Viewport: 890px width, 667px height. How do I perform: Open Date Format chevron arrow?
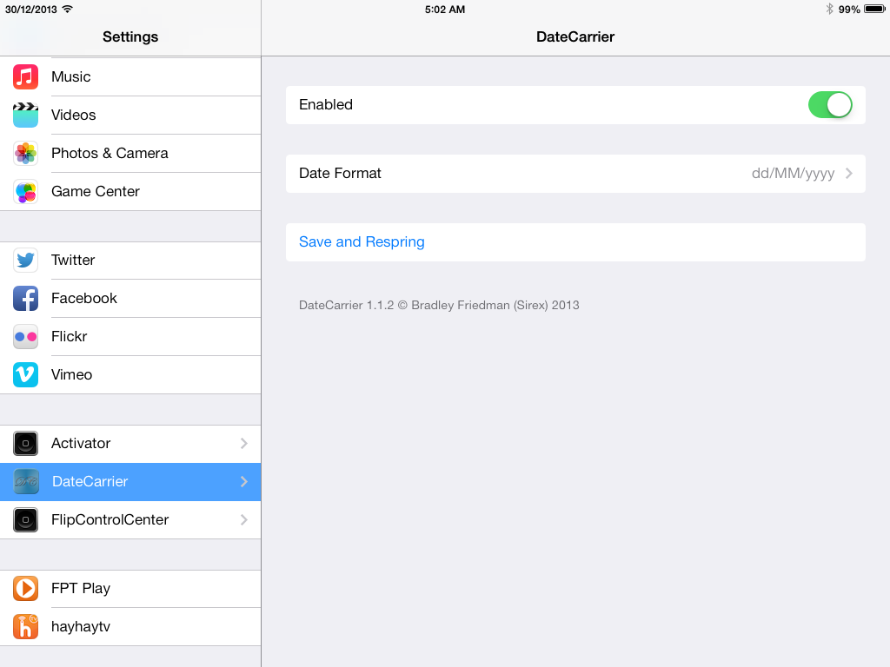click(849, 174)
